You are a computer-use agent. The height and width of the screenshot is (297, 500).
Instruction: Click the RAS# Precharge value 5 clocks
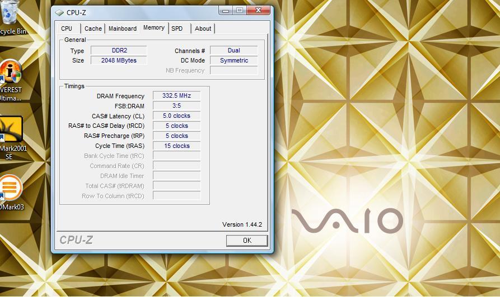pos(177,136)
